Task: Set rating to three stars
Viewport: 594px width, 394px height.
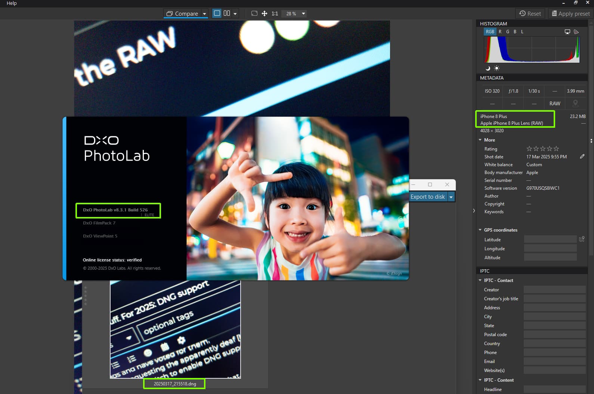Action: 543,149
